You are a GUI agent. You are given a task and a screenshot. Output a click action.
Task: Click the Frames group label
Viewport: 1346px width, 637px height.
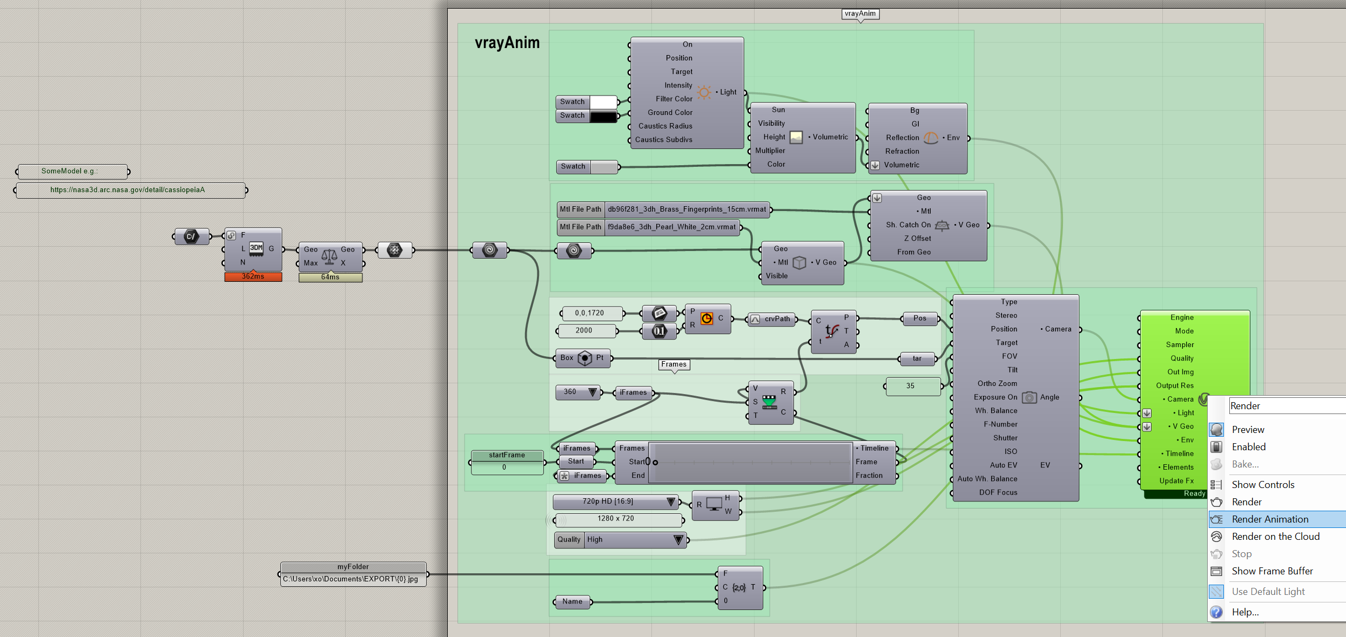674,365
